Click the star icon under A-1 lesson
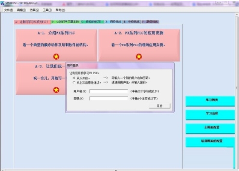 pyautogui.click(x=56, y=57)
